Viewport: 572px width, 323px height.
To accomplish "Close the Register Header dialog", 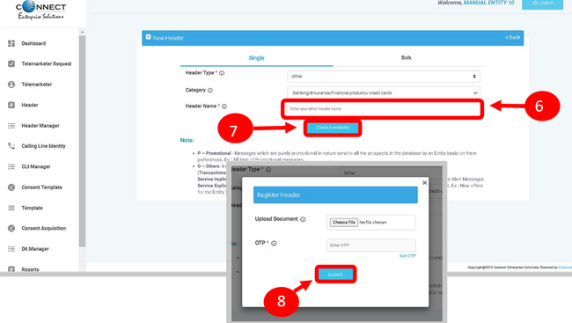I will coord(425,182).
